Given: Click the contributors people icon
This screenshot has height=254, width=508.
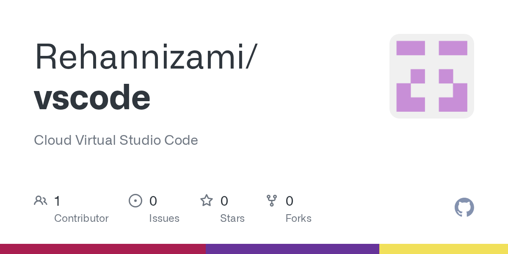Looking at the screenshot, I should 41,201.
